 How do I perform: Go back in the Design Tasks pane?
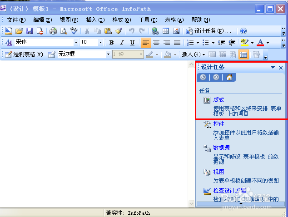click(203, 77)
